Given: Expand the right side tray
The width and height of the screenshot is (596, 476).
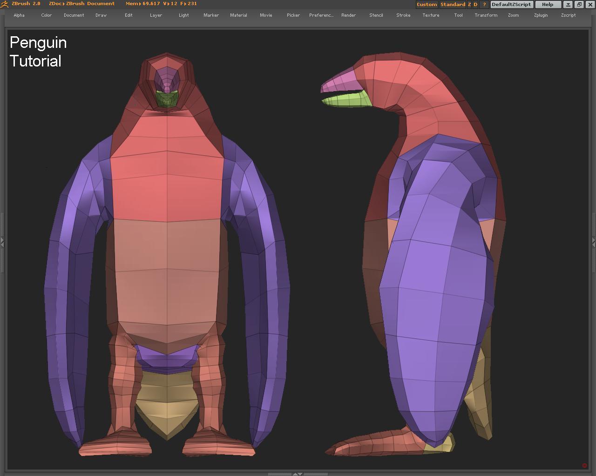Looking at the screenshot, I should pyautogui.click(x=593, y=242).
